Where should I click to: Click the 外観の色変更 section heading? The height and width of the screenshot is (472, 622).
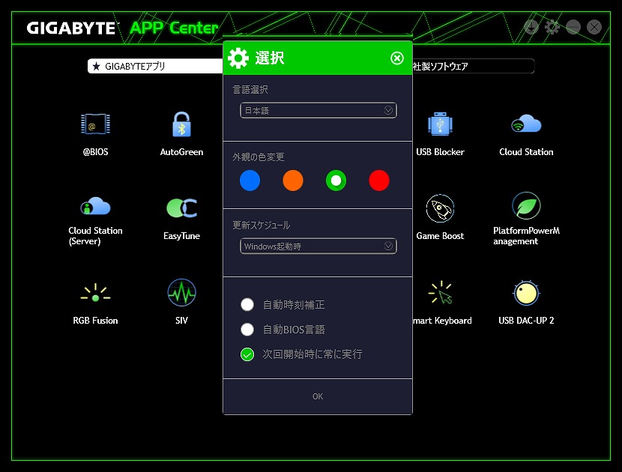tap(259, 157)
